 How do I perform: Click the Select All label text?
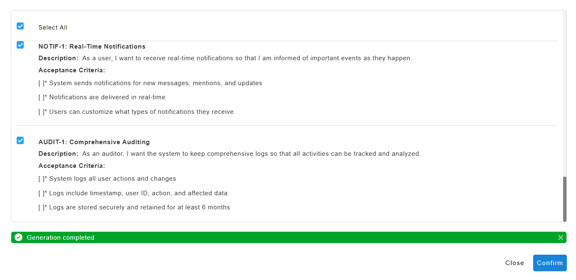pyautogui.click(x=53, y=27)
